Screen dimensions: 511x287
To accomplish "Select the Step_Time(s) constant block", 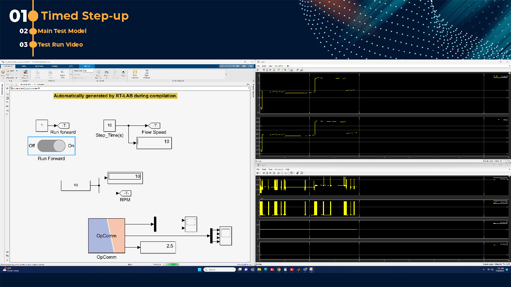I will (109, 125).
